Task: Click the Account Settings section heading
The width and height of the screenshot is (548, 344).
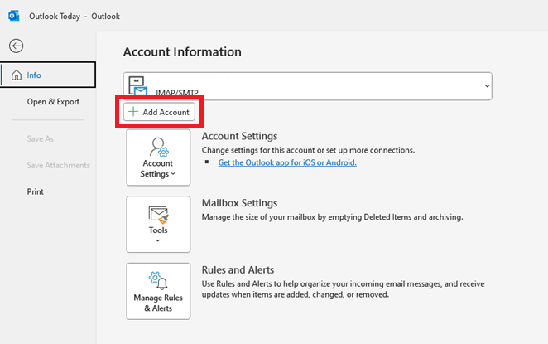Action: pos(239,136)
